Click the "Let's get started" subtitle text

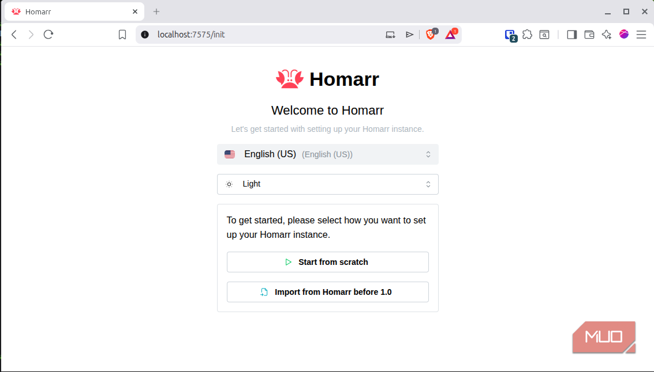327,129
